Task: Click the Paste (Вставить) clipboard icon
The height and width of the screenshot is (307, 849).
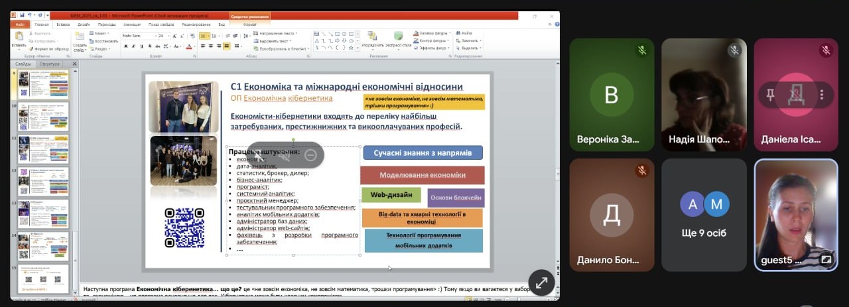Action: [x=19, y=38]
